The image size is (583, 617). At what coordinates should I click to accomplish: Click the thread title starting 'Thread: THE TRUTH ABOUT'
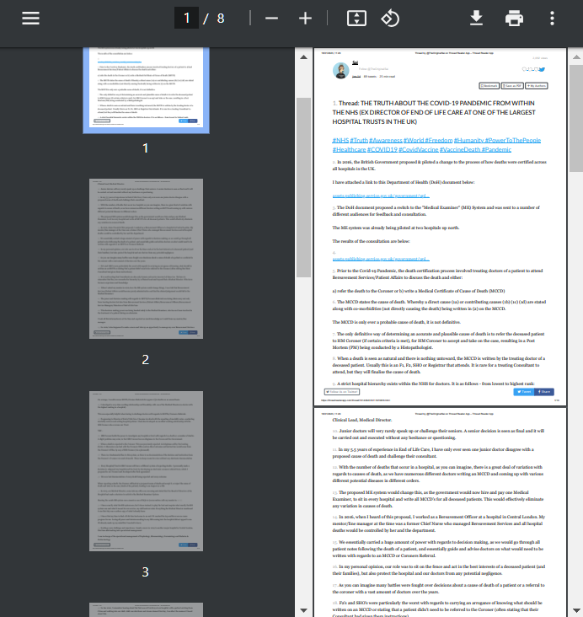(x=434, y=112)
